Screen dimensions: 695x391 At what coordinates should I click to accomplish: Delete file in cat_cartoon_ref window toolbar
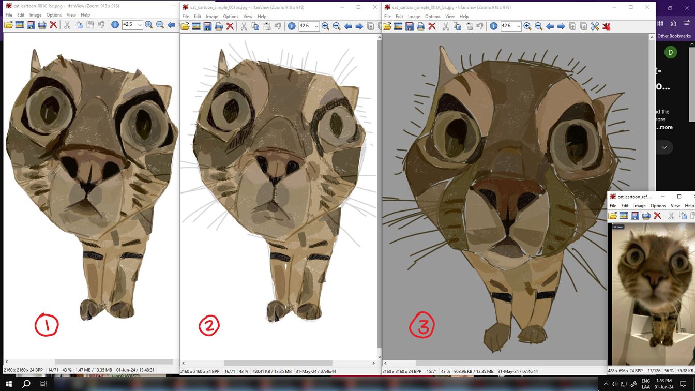[657, 216]
